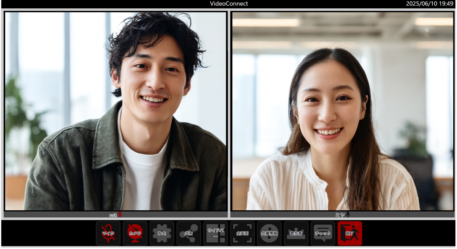The width and height of the screenshot is (457, 249).
Task: Unmute the マイク microphone
Action: pos(108,233)
